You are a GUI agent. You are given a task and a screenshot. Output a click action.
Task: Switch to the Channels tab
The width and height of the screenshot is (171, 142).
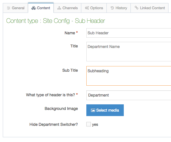coord(67,8)
